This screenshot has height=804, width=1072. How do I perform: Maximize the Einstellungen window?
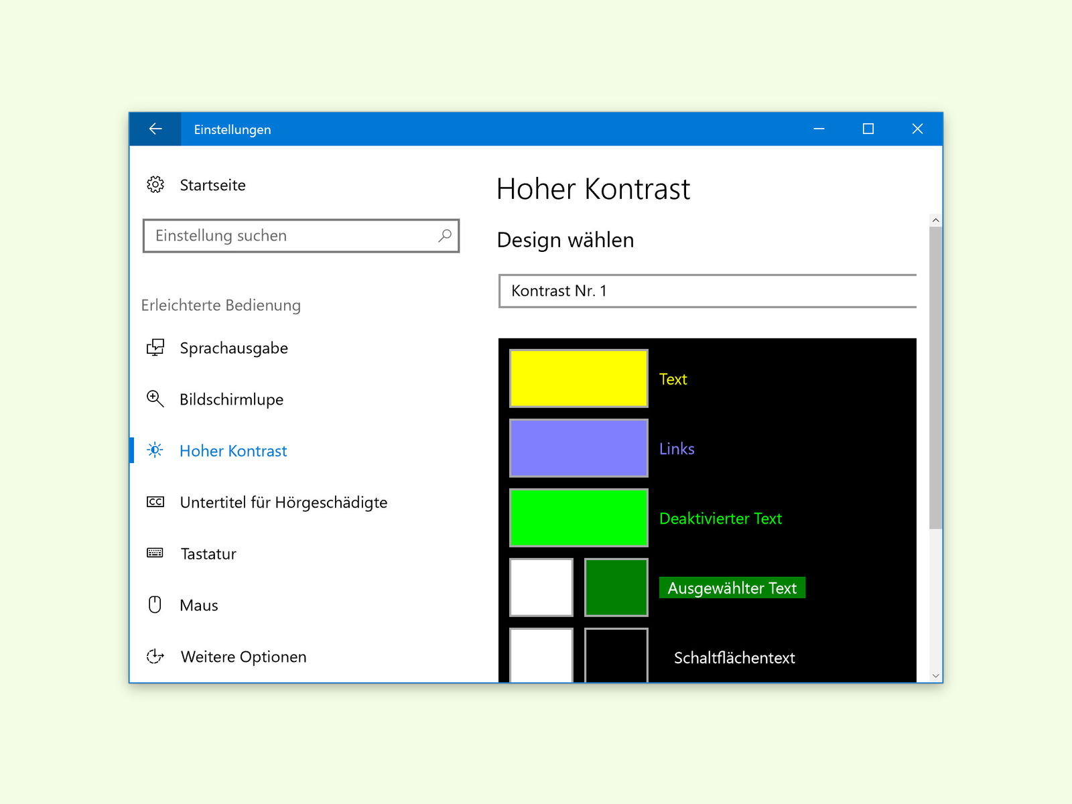(868, 129)
